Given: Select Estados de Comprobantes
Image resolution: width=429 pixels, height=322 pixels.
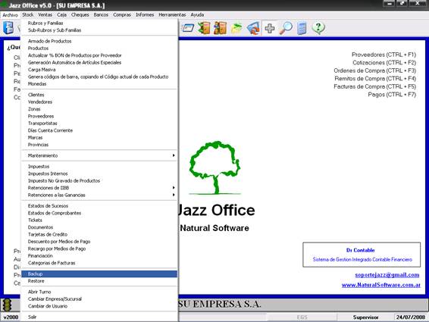Looking at the screenshot, I should 99,213.
